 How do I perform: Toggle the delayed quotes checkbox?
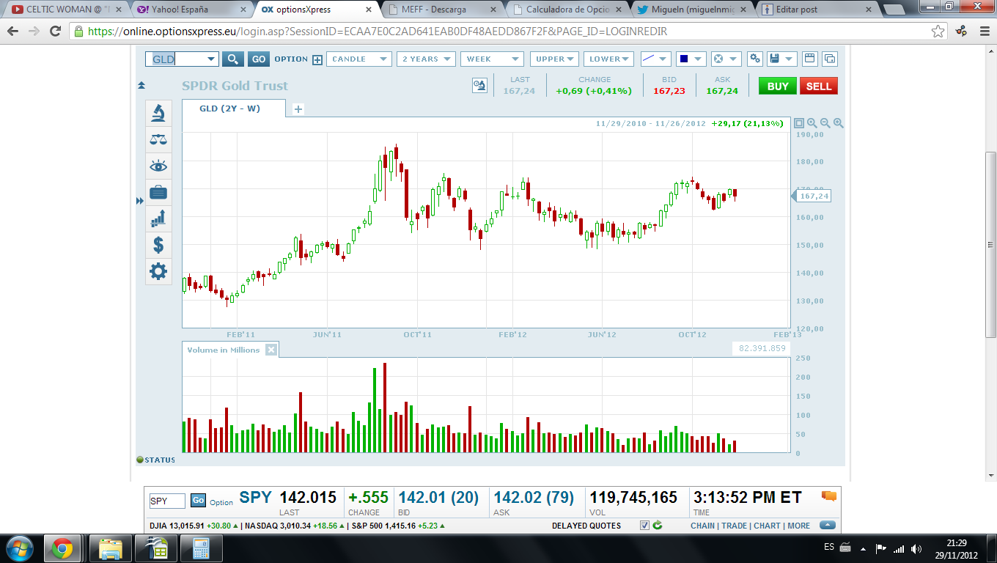644,526
